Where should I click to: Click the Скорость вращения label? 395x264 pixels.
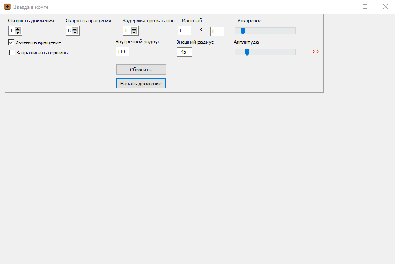coord(88,21)
